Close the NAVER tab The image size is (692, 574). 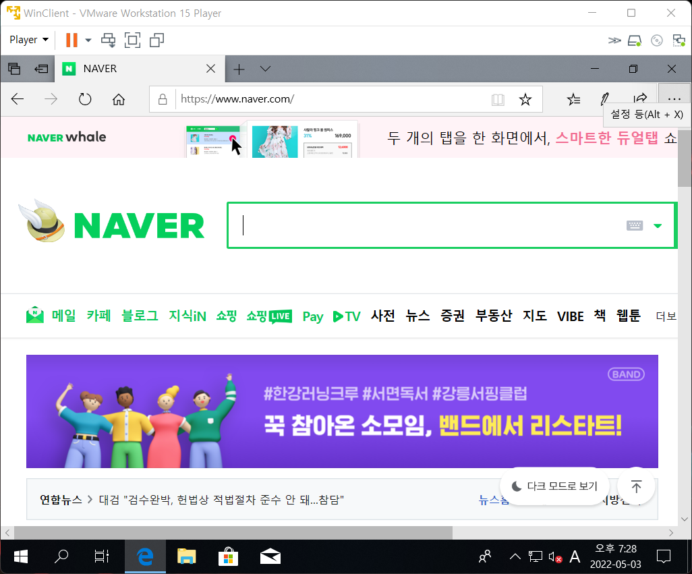[211, 69]
